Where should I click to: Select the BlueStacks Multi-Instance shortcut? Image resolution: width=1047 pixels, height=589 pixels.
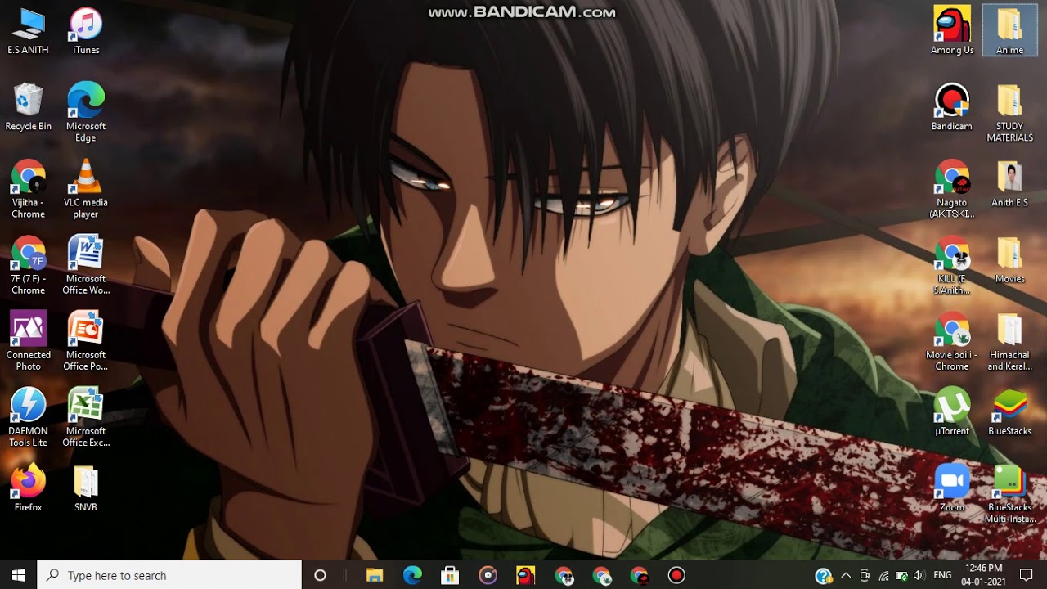1009,493
